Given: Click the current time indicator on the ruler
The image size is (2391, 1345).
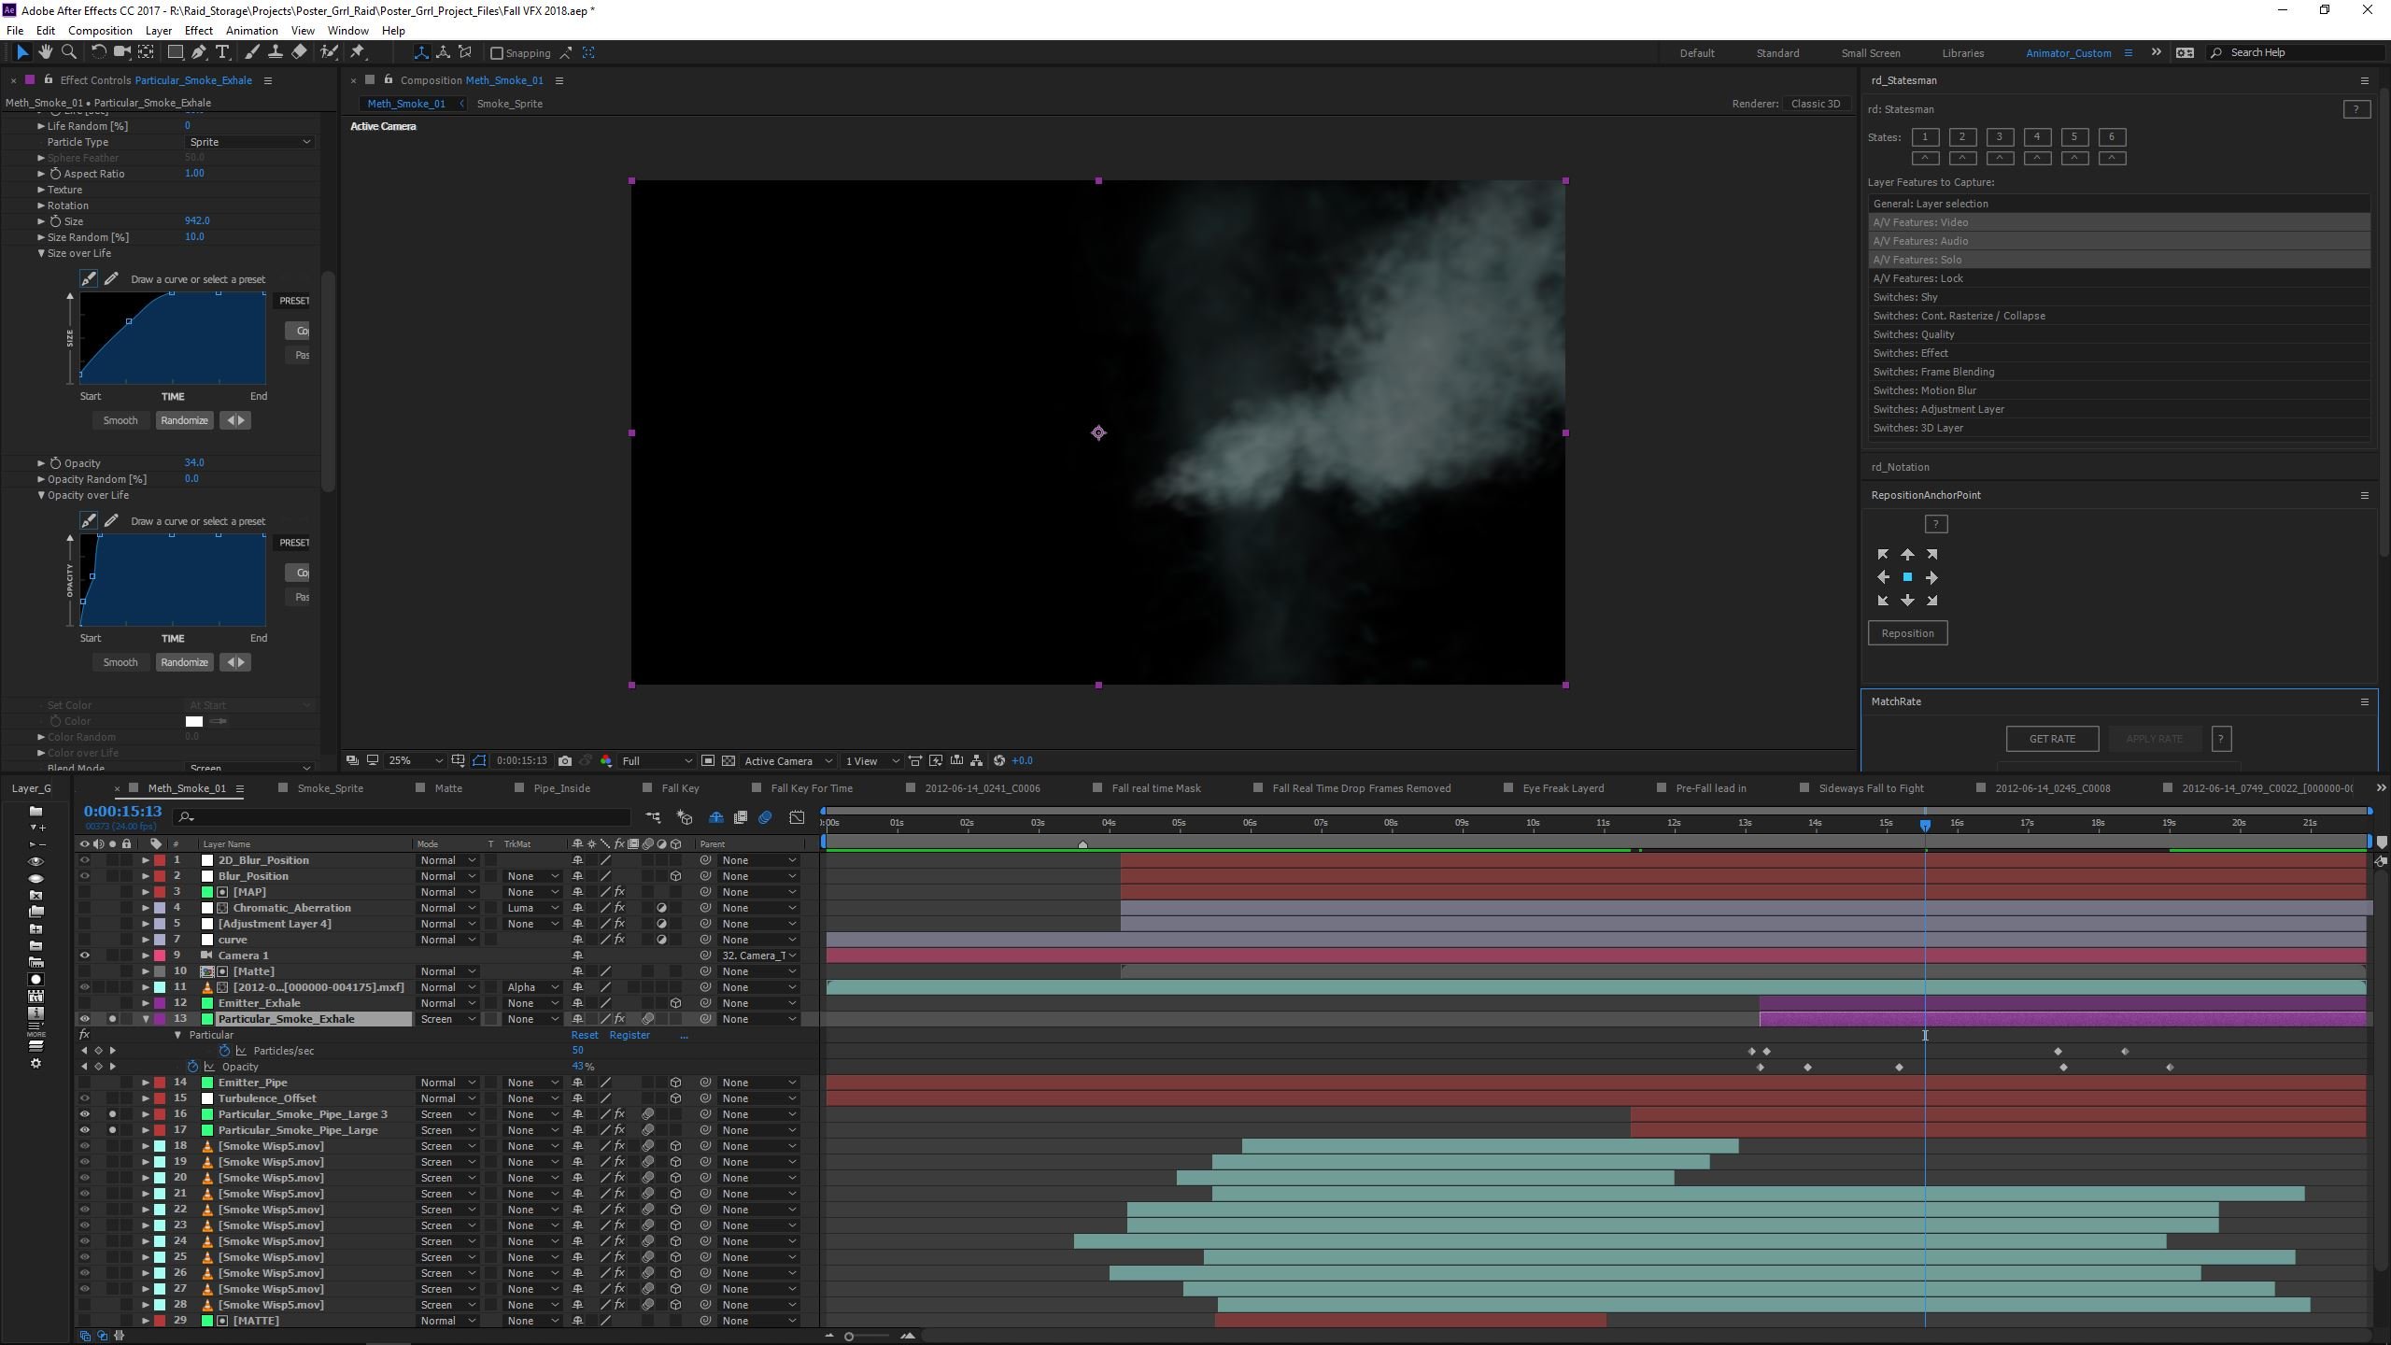Looking at the screenshot, I should point(1925,825).
